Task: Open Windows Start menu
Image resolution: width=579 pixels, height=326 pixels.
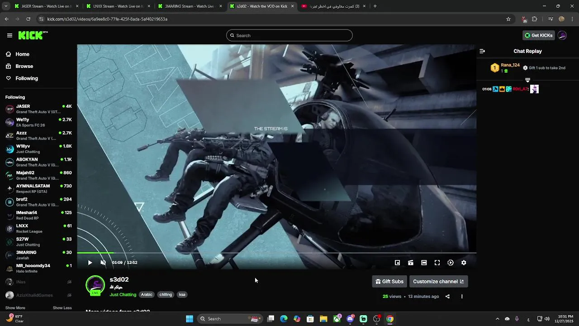Action: [190, 319]
